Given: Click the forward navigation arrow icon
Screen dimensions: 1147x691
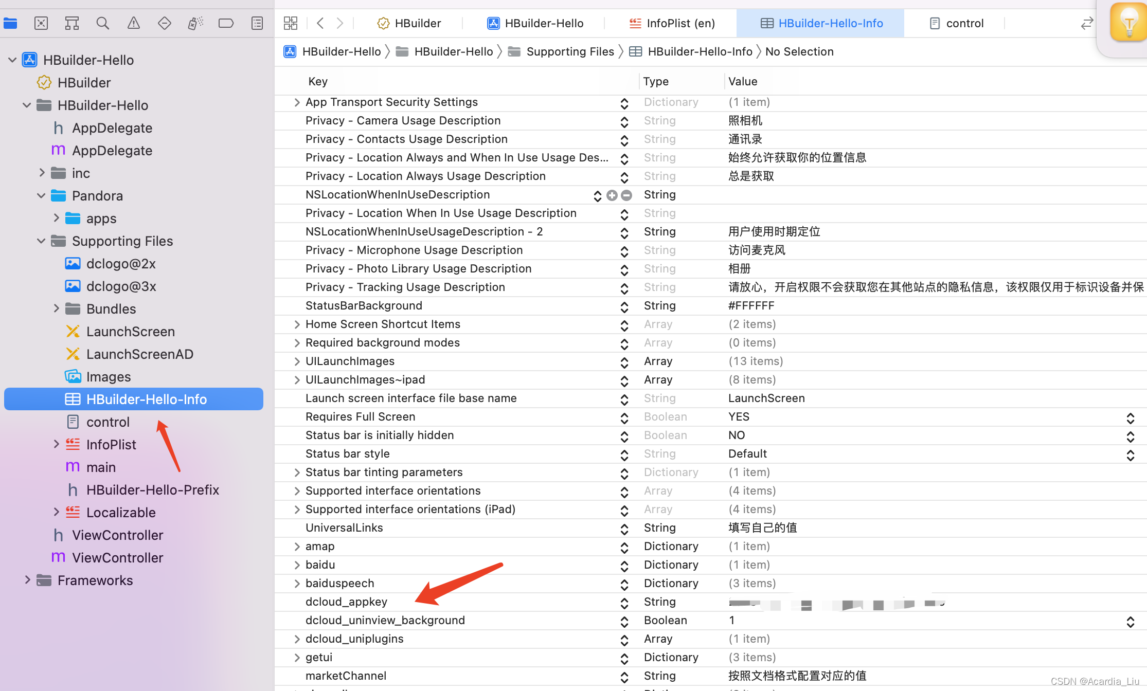Looking at the screenshot, I should tap(340, 22).
